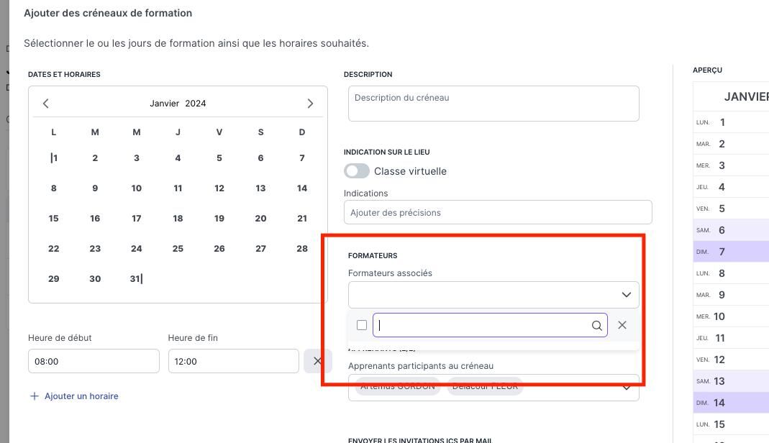Go to next month in calendar

310,104
